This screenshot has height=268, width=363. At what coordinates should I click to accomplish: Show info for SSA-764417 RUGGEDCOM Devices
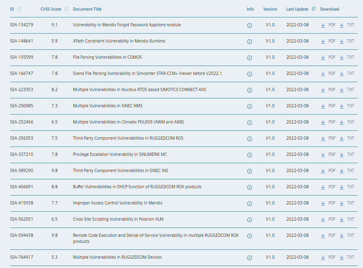pyautogui.click(x=249, y=258)
